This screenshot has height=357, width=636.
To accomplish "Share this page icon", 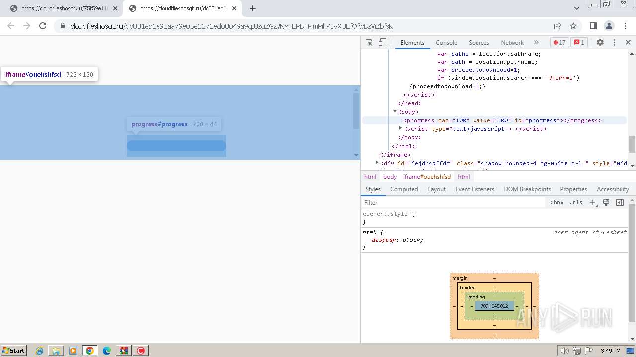I will tap(557, 26).
